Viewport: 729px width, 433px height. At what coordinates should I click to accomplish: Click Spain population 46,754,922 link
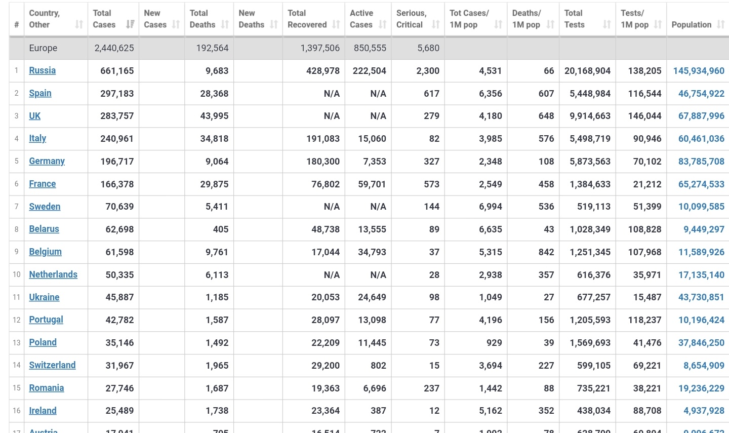(x=701, y=94)
